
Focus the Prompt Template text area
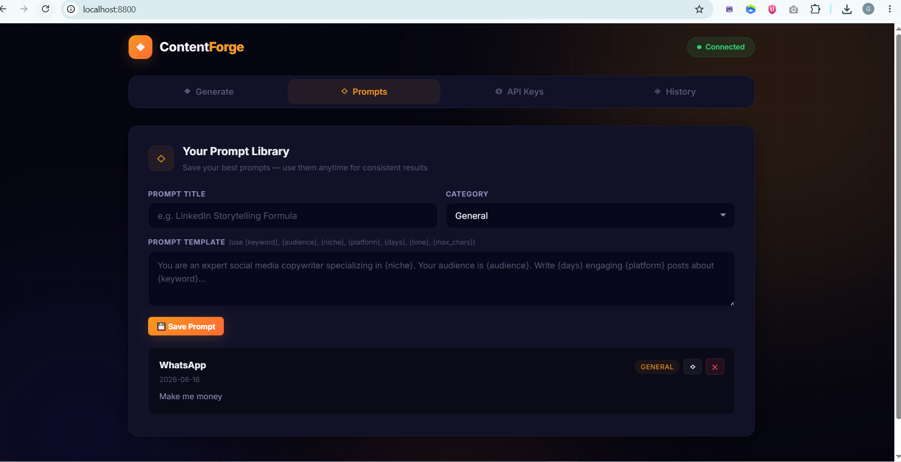441,279
